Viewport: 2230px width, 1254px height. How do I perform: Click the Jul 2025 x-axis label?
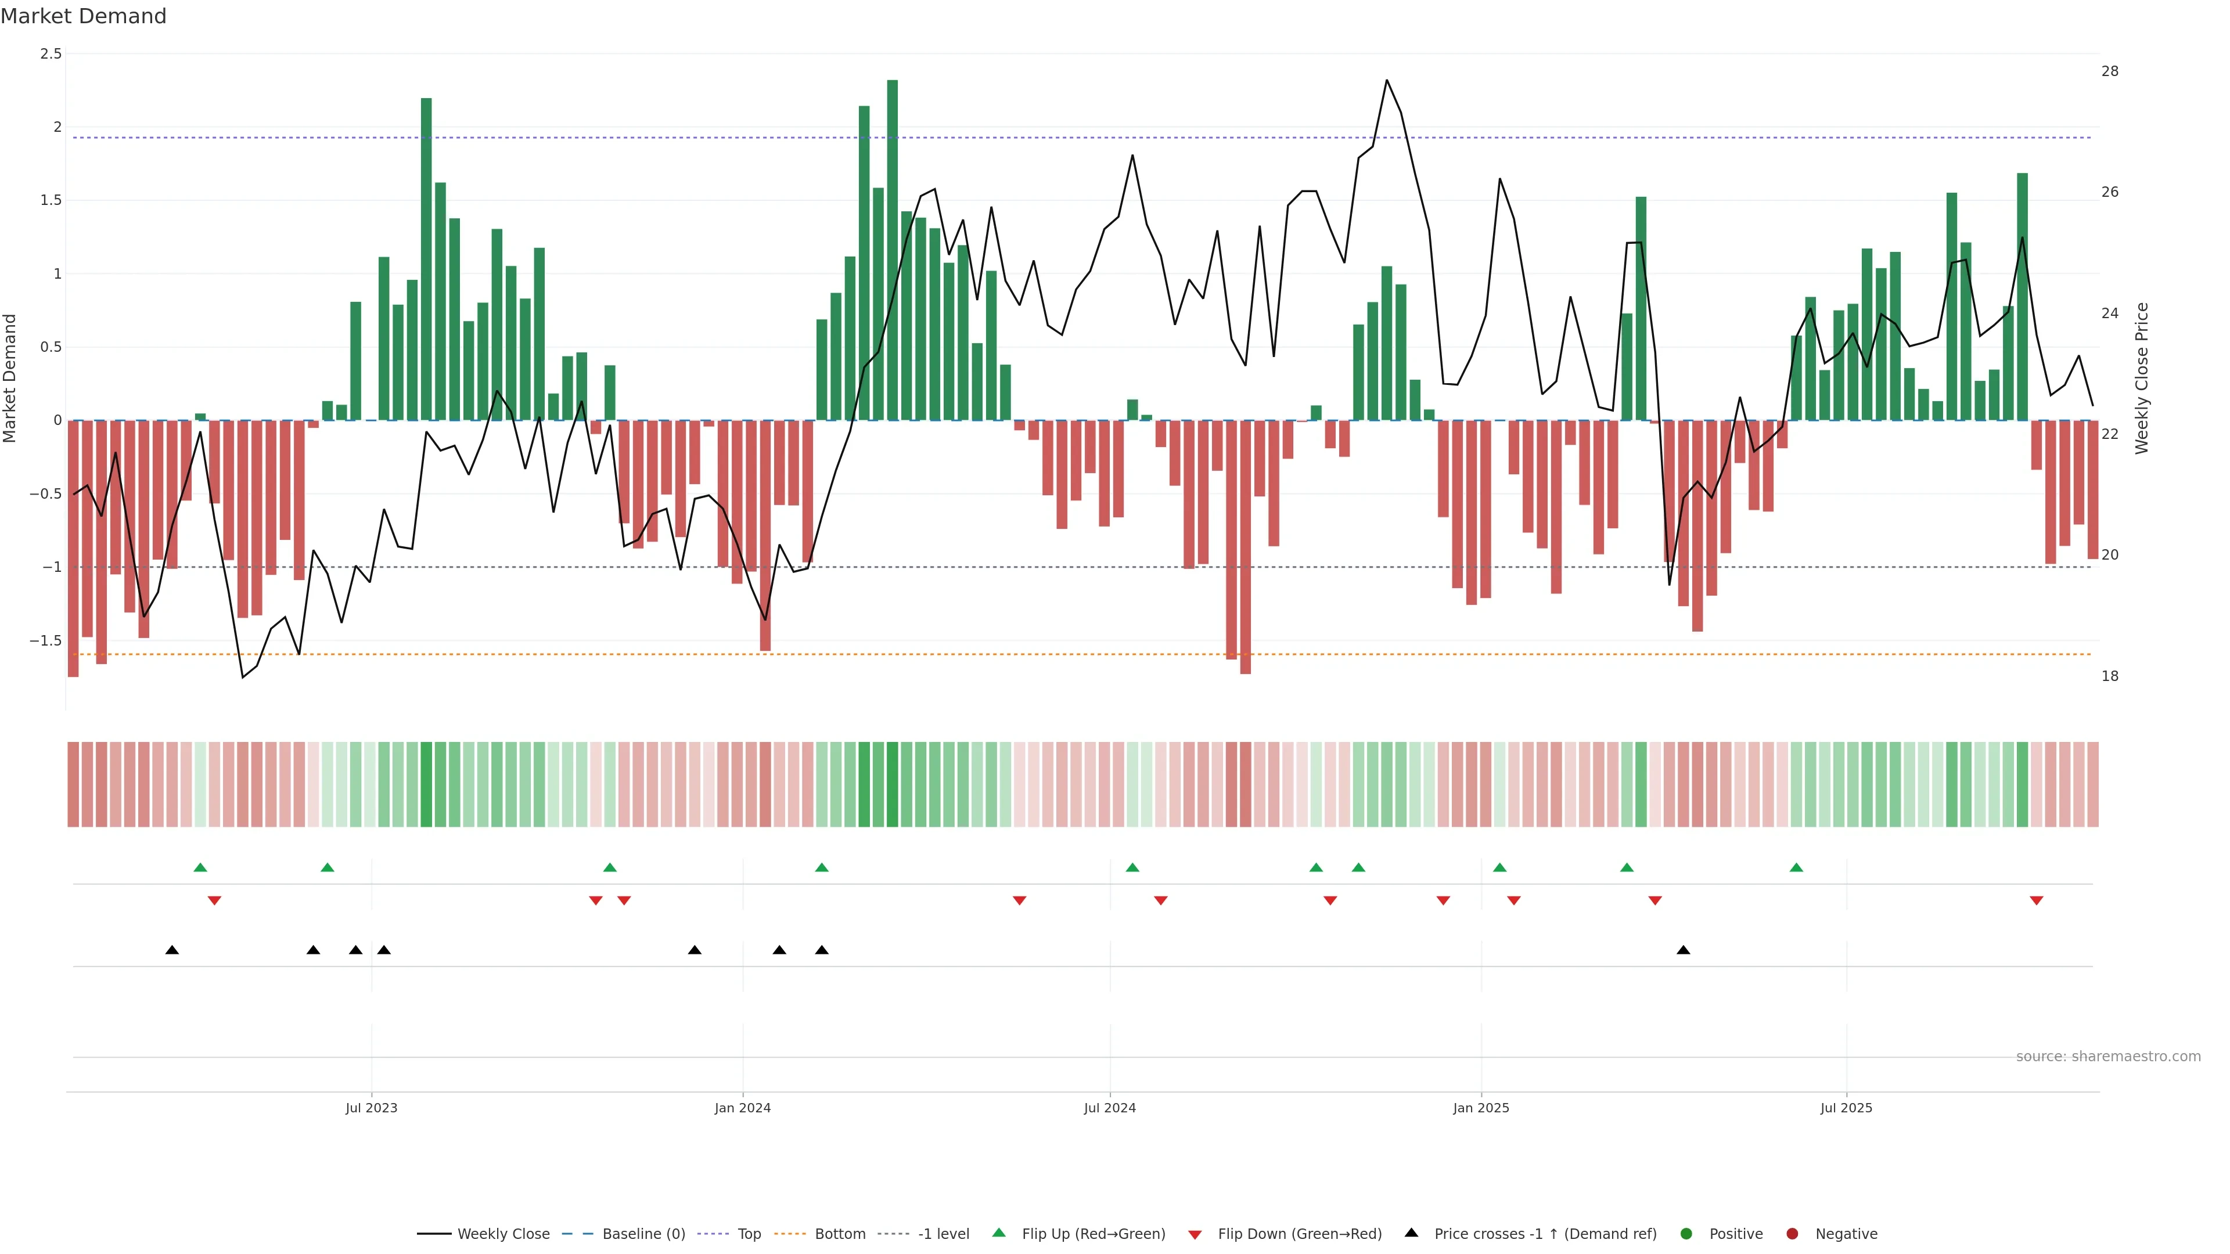(x=1846, y=1108)
